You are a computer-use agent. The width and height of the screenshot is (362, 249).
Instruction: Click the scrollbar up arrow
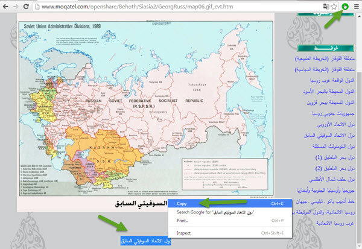pyautogui.click(x=359, y=17)
